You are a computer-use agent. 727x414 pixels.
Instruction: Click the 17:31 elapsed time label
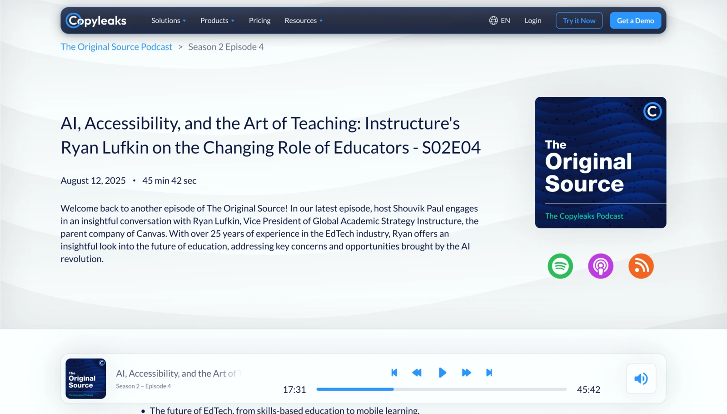pos(294,389)
